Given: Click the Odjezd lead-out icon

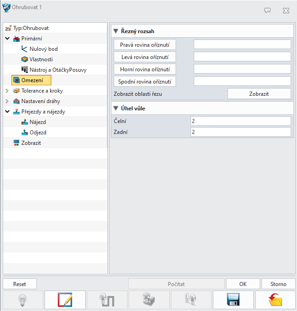Looking at the screenshot, I should click(x=25, y=133).
